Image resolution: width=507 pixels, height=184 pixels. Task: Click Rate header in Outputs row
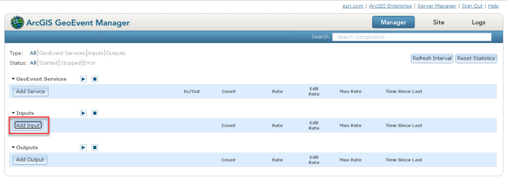pos(277,160)
